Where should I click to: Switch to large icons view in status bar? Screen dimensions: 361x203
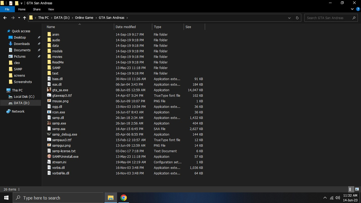[x=357, y=189]
